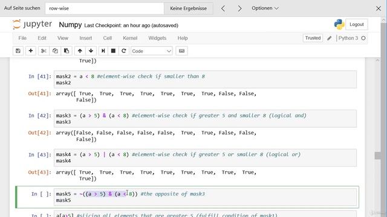Close the find-on-page bar
387x217 pixels.
pyautogui.click(x=379, y=8)
